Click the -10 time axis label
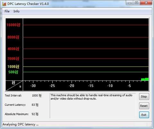 tap(110, 86)
